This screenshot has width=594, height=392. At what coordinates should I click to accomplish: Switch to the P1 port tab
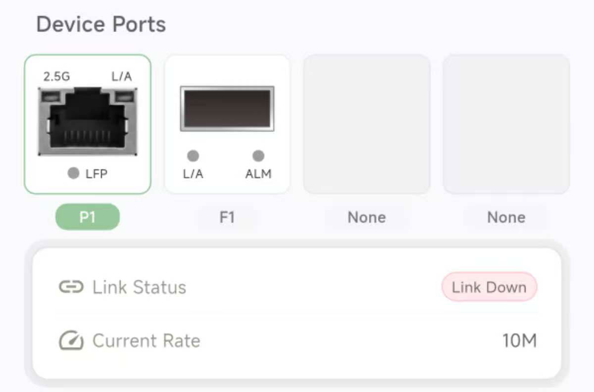[x=88, y=217]
